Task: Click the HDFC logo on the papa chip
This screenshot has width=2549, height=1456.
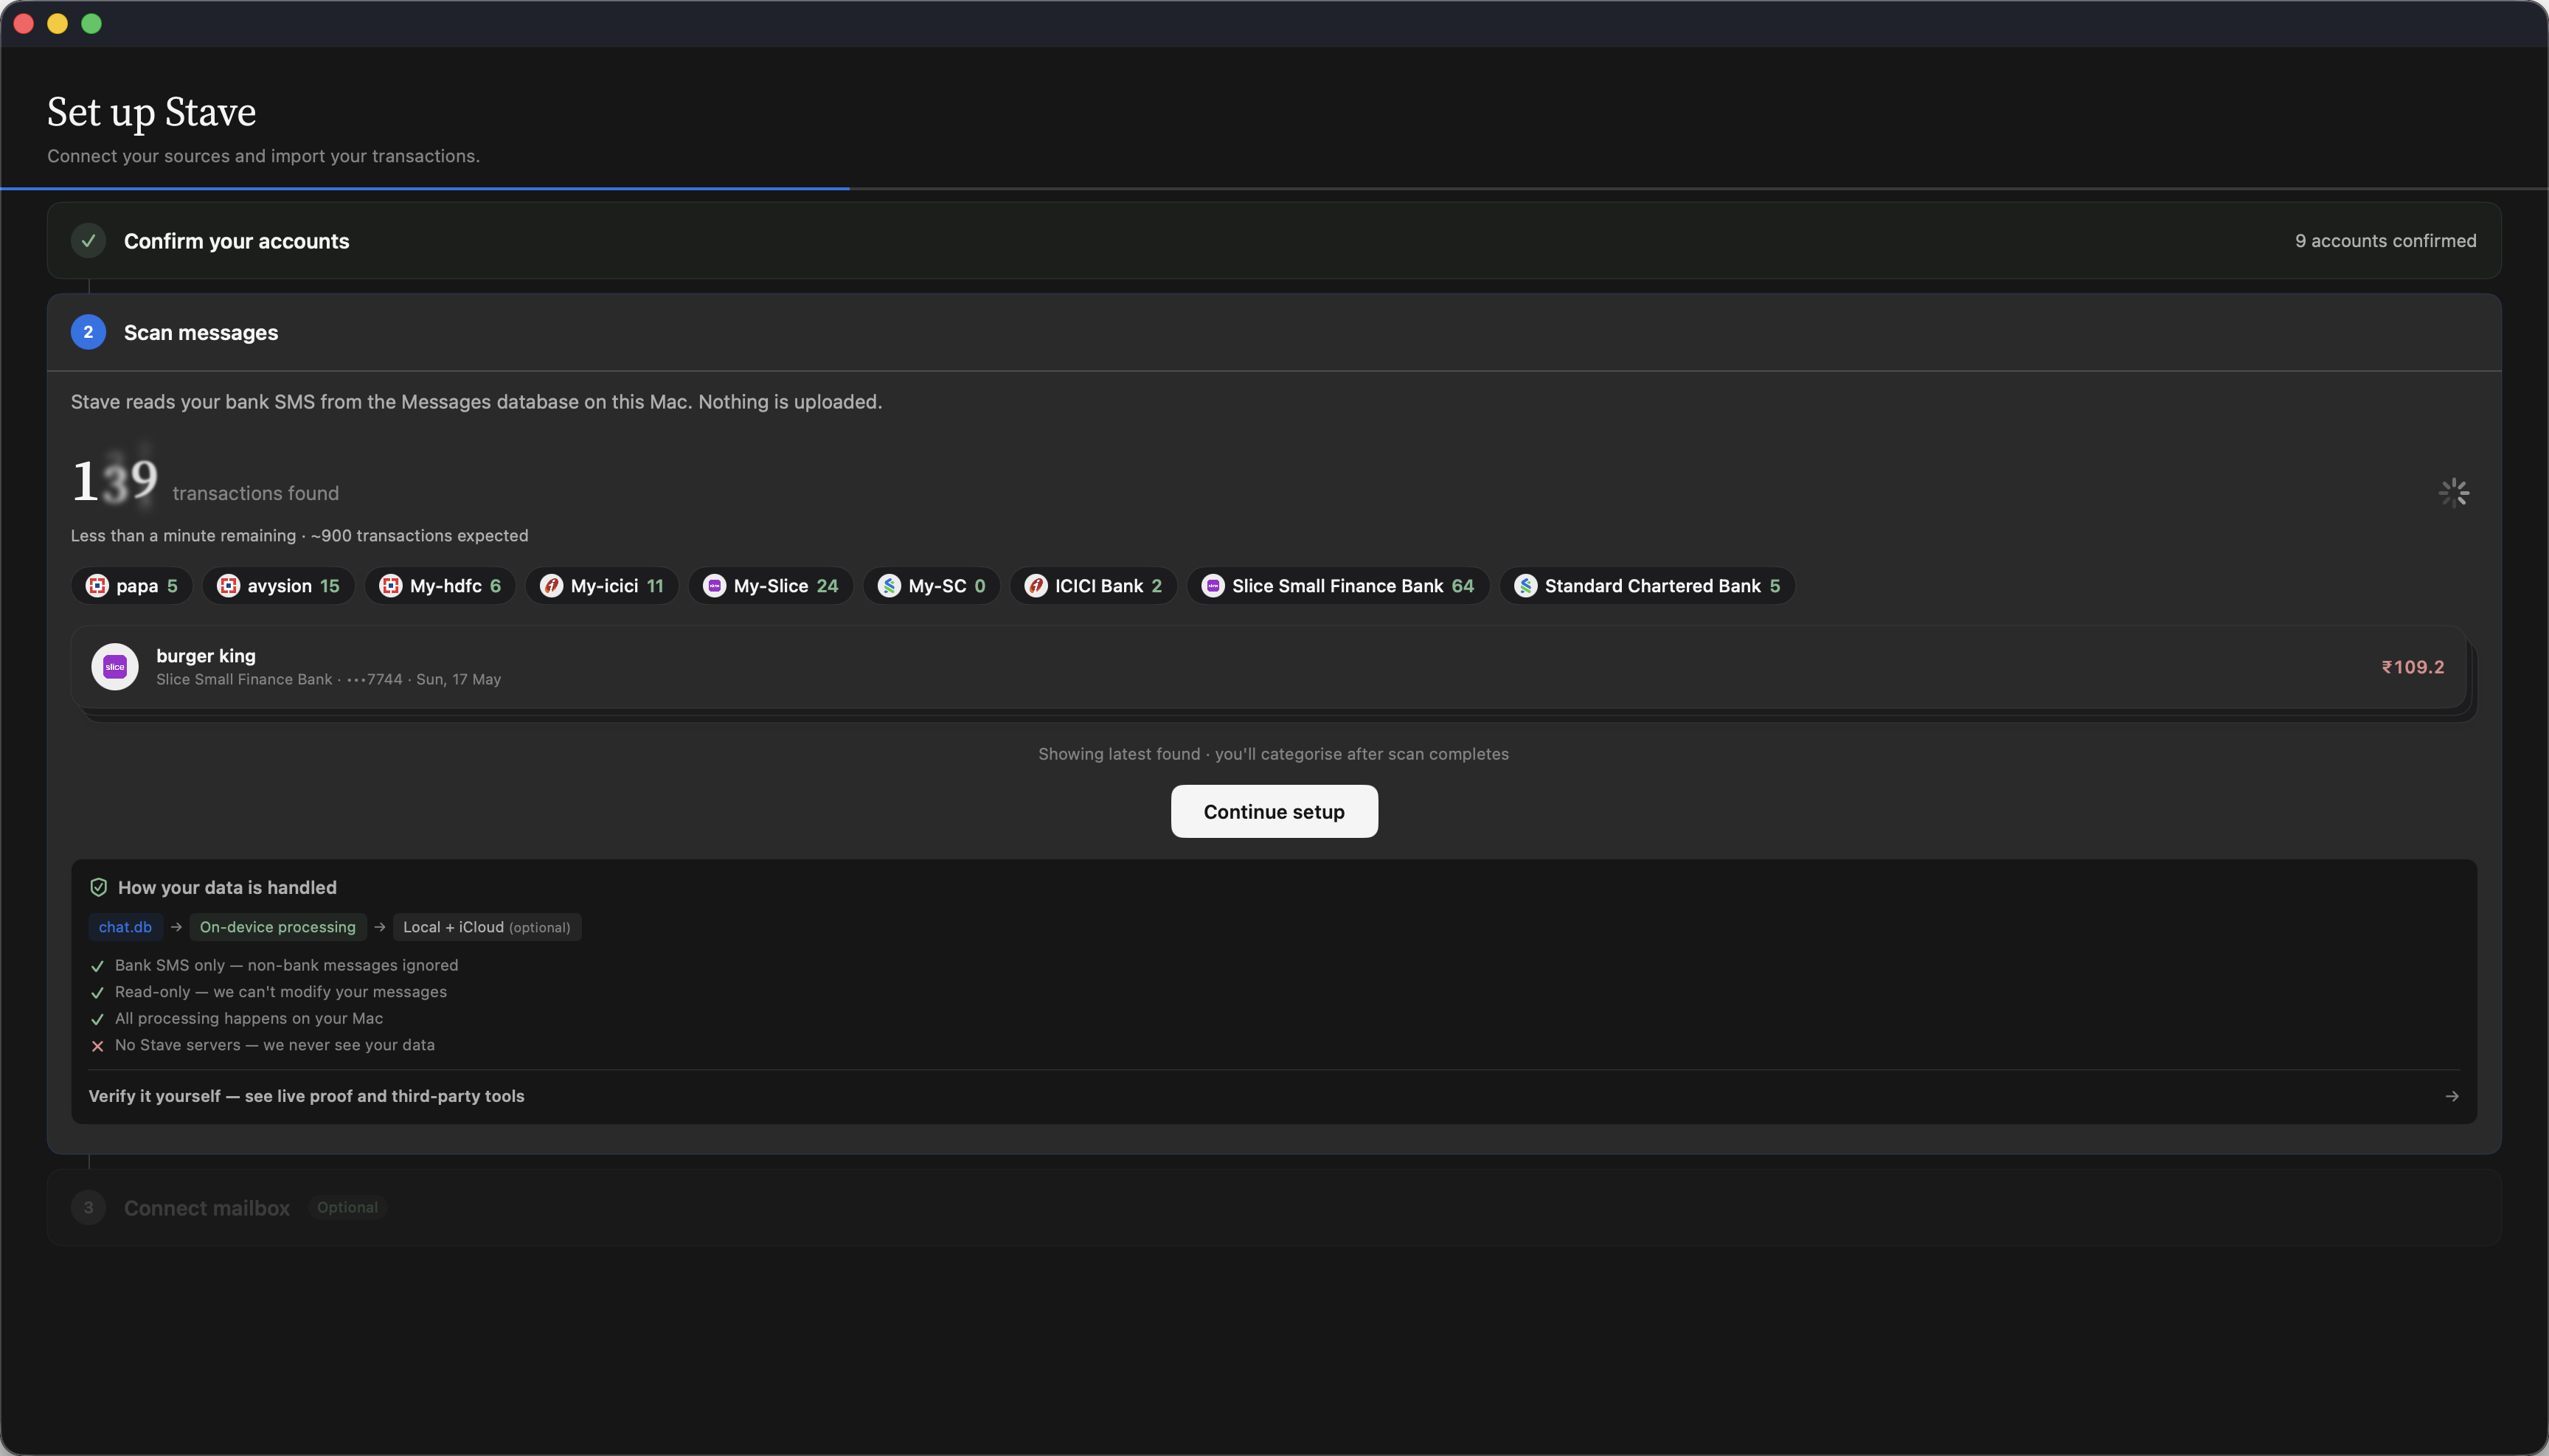Action: [97, 586]
